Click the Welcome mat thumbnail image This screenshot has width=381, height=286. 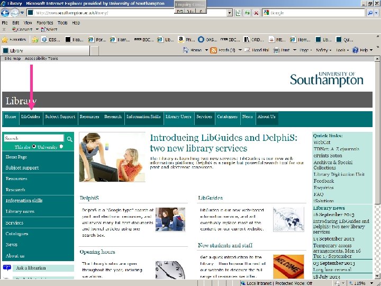point(288,266)
